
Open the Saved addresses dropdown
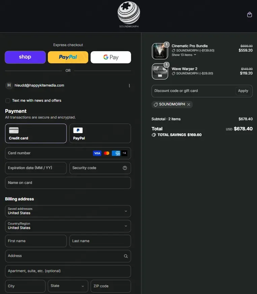tap(68, 211)
